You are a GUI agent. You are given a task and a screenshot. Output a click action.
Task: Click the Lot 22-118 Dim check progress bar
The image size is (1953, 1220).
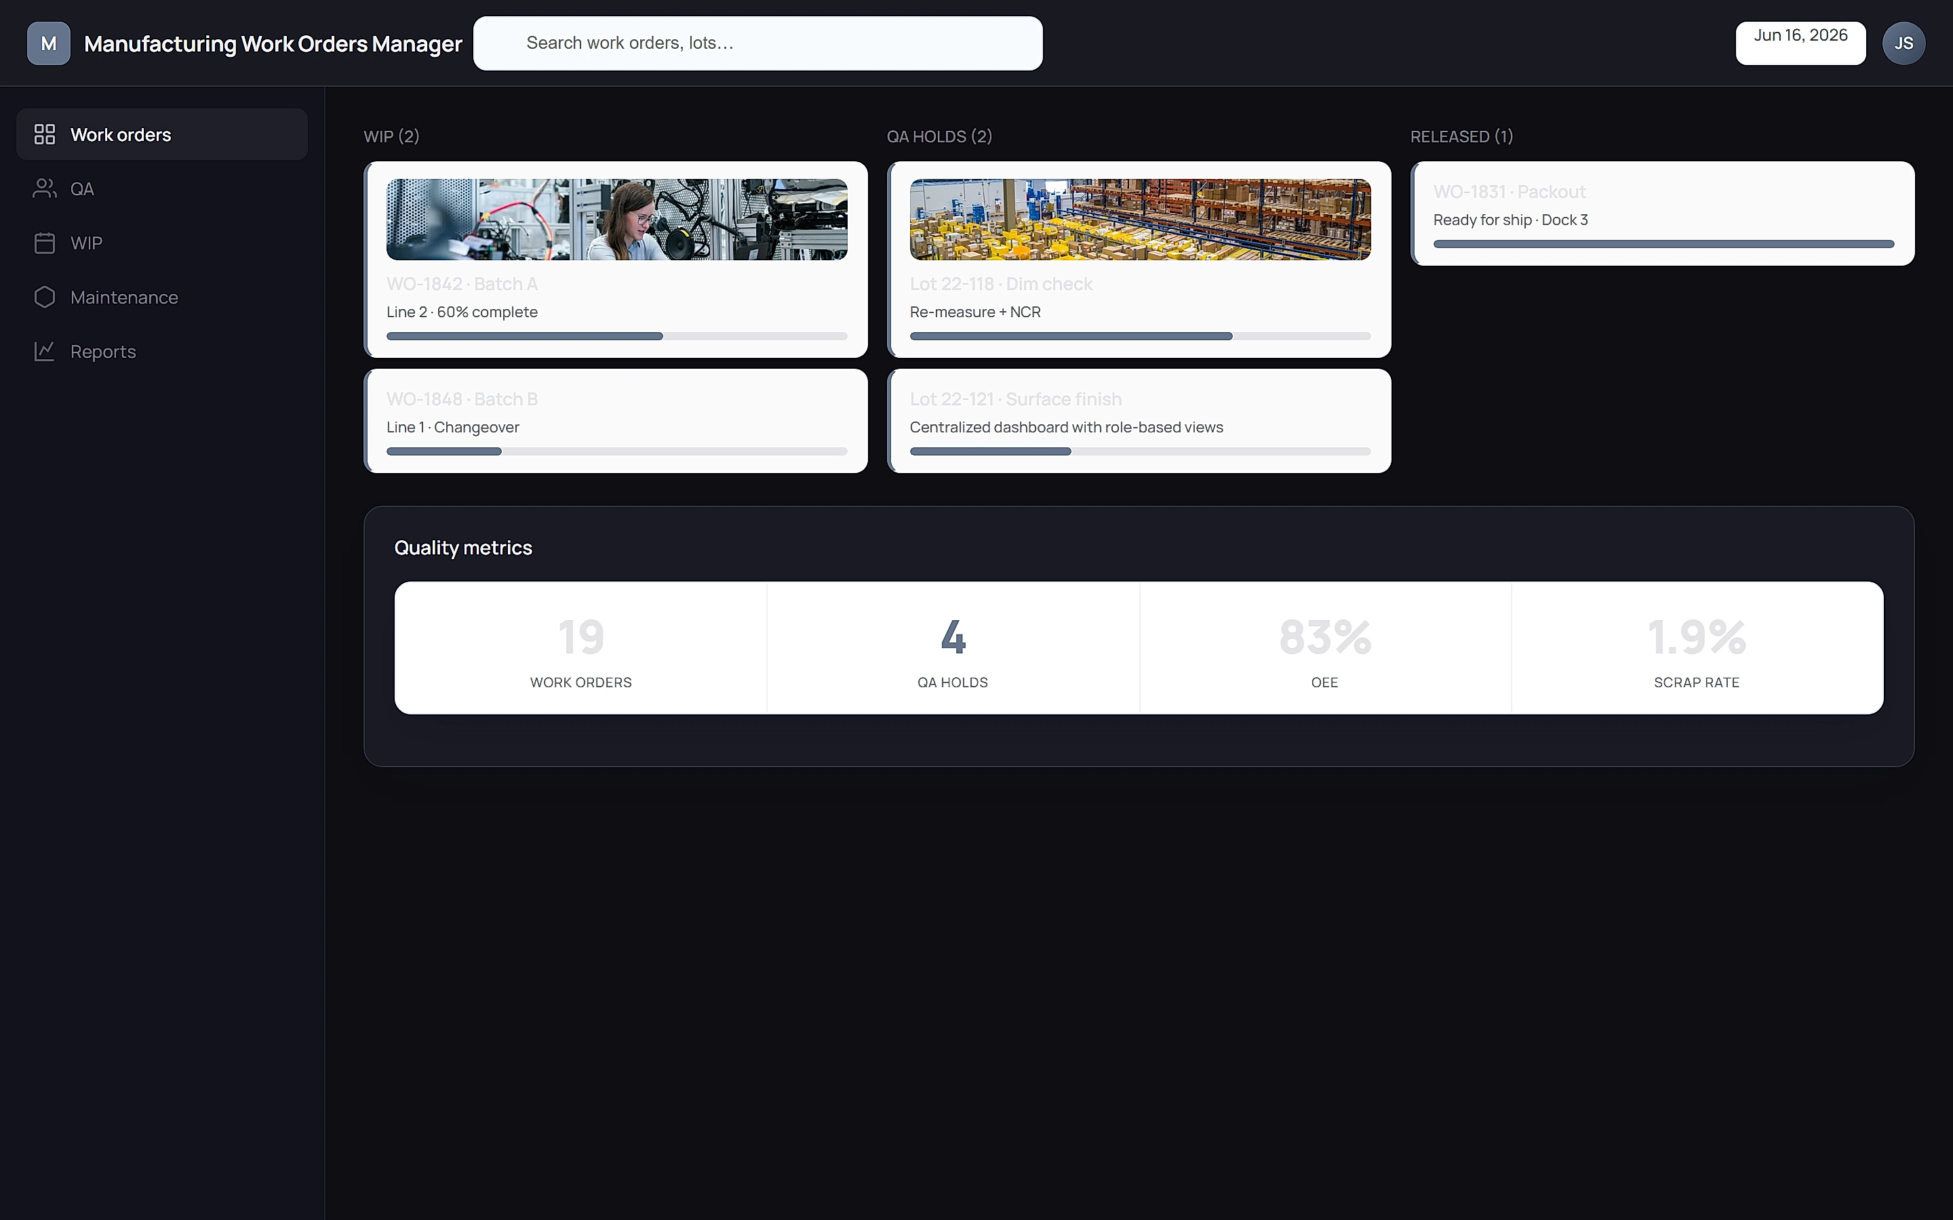click(x=1139, y=335)
